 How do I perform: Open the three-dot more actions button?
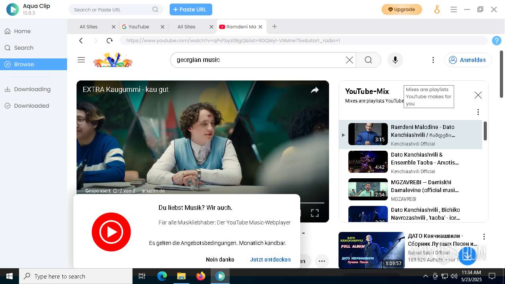point(322,261)
